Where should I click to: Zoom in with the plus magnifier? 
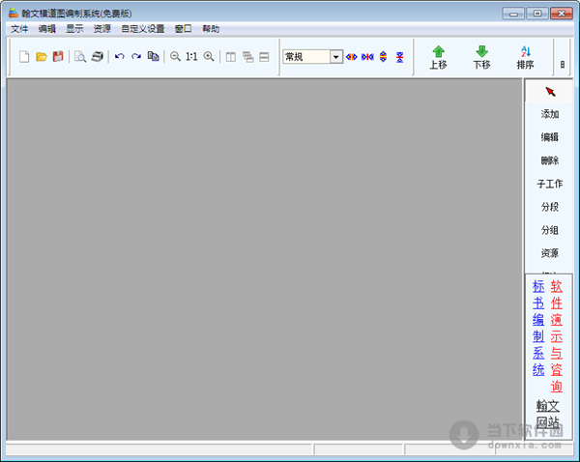(x=209, y=57)
